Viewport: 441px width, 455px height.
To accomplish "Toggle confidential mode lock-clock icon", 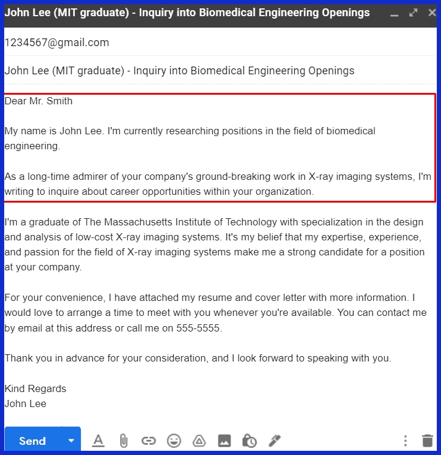I will point(249,441).
